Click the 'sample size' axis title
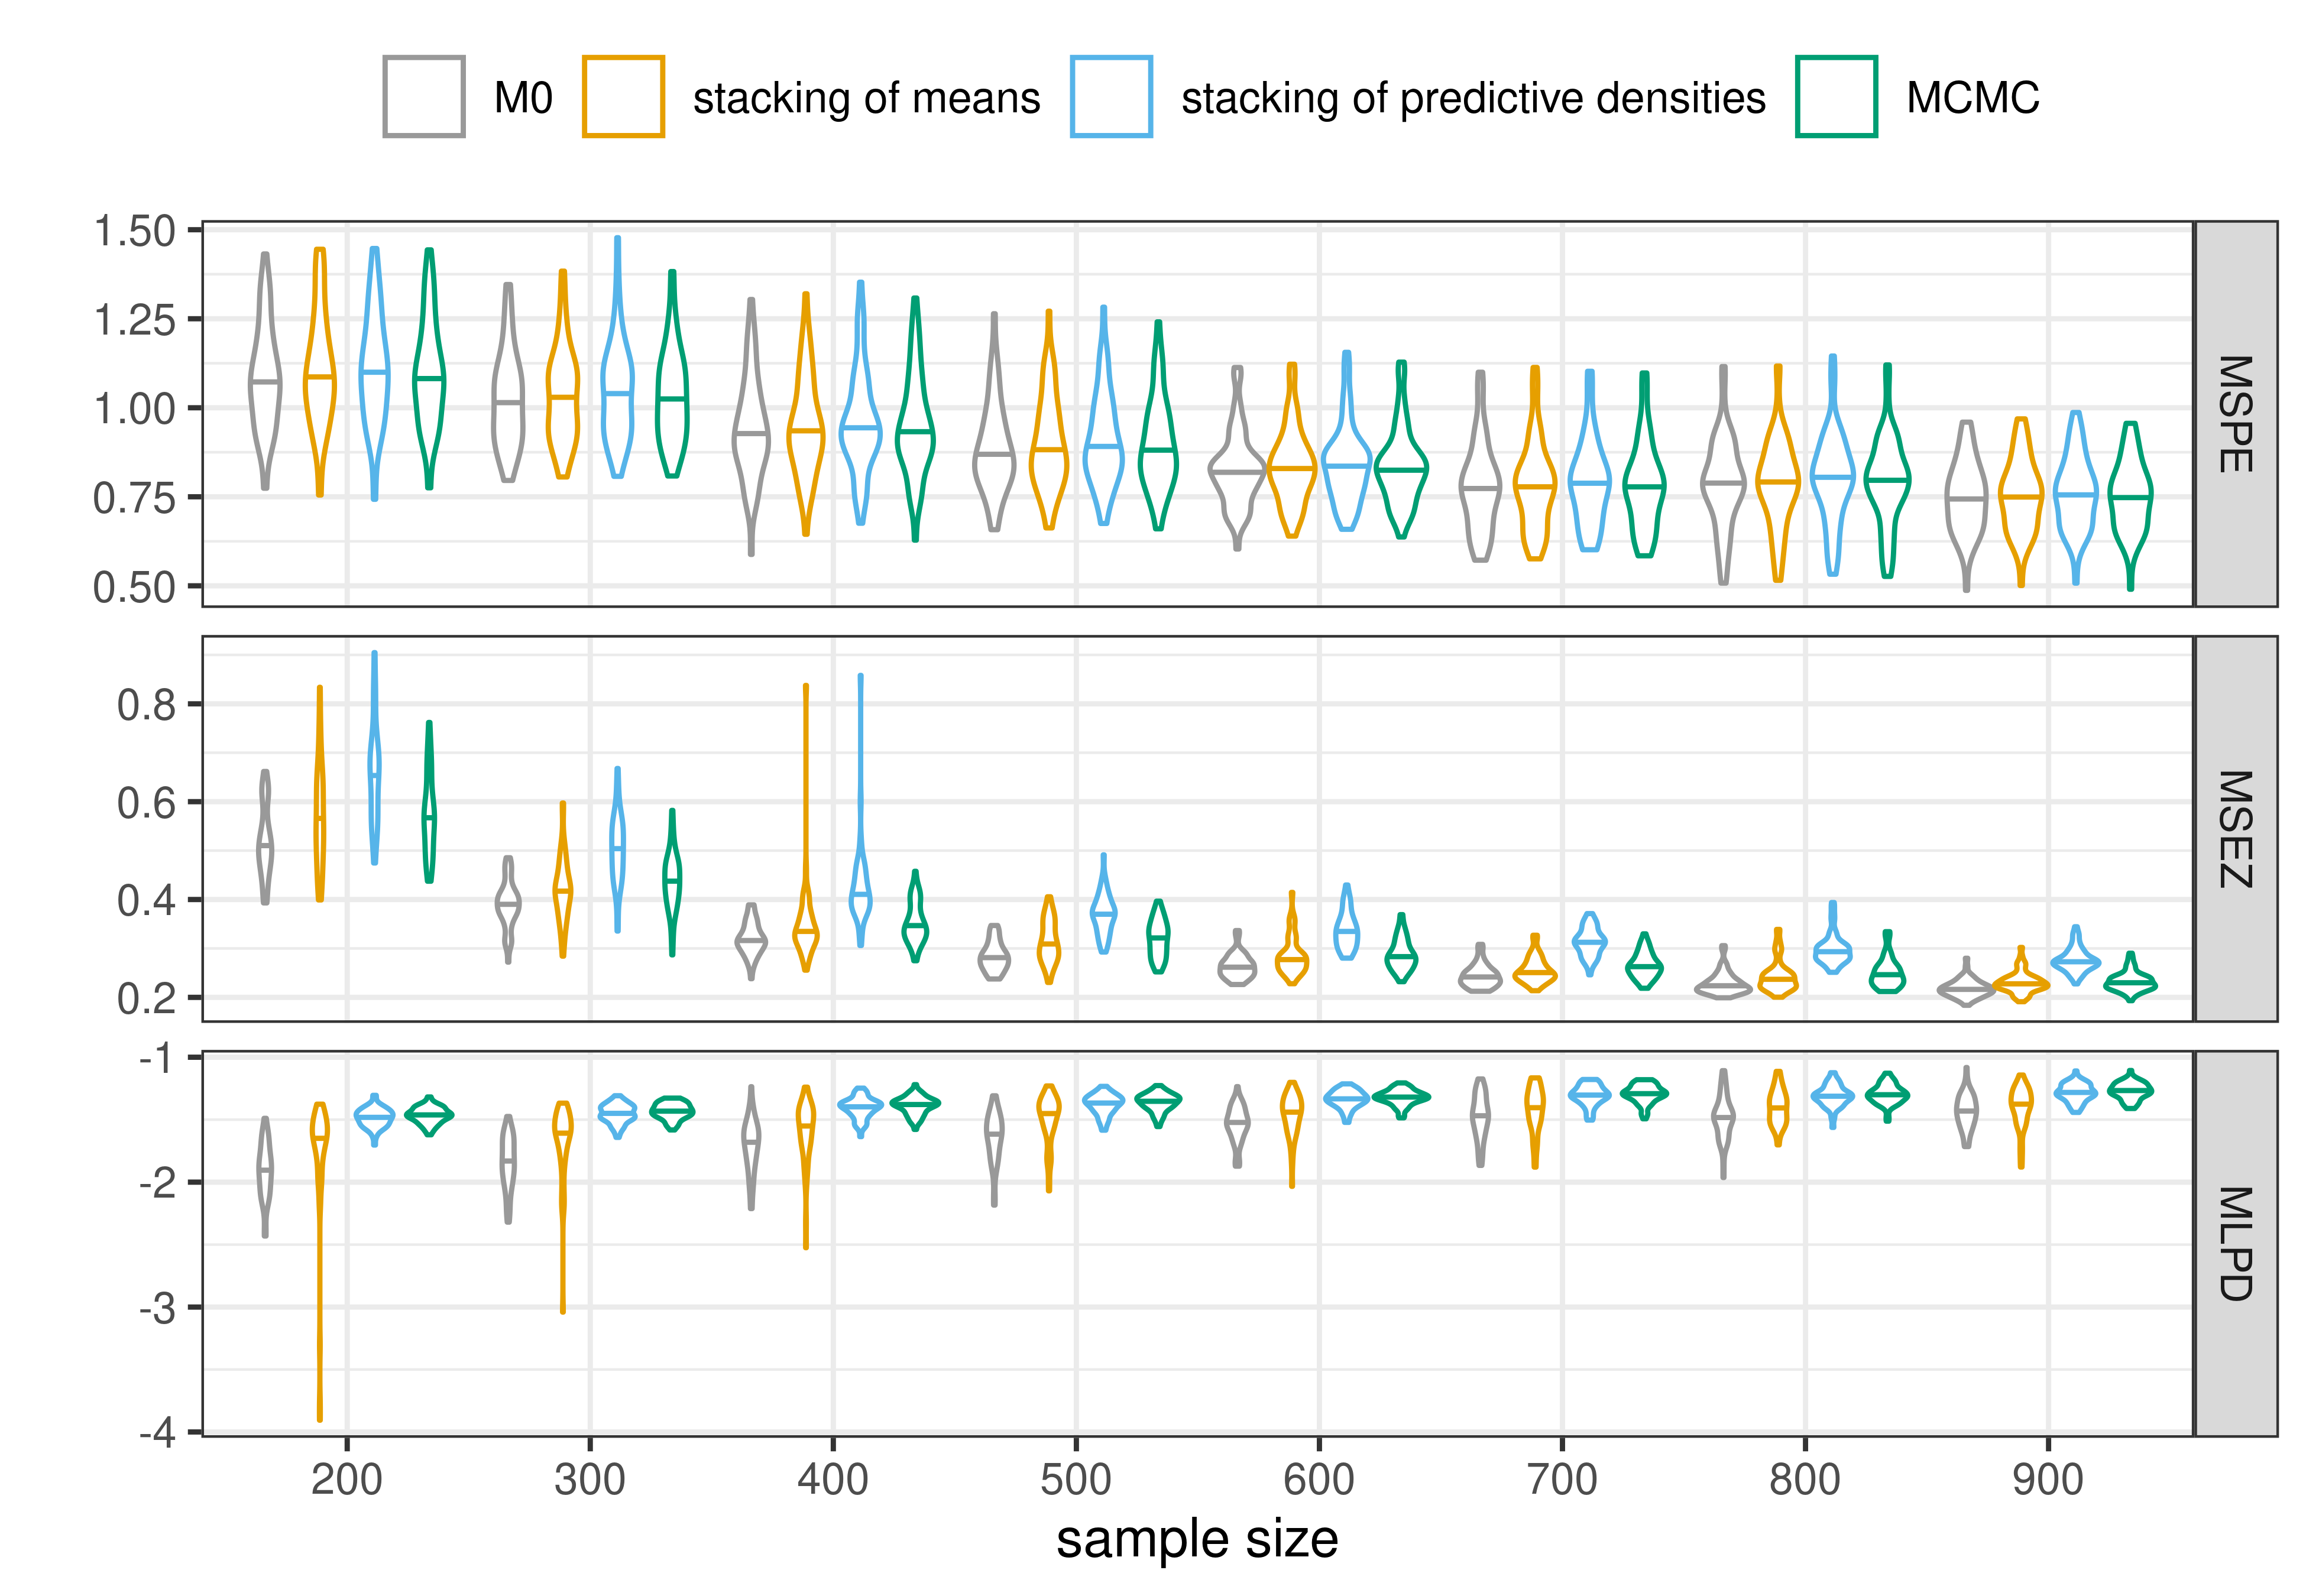The image size is (2306, 1596). tap(1197, 1539)
